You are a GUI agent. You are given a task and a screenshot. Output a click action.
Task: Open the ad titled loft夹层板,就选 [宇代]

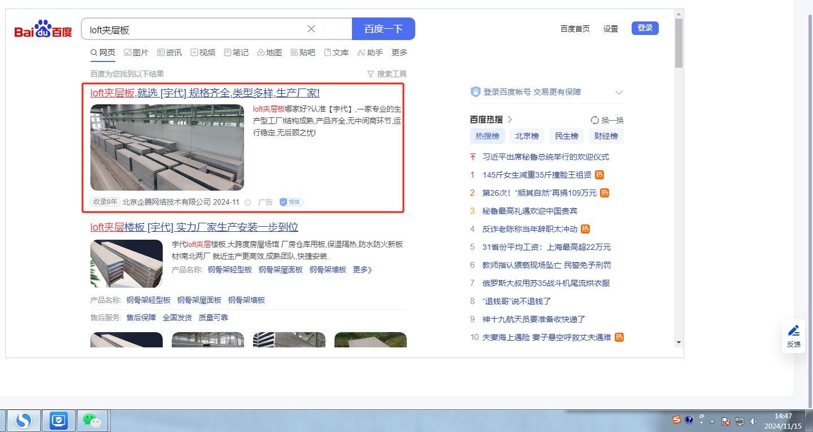[205, 93]
